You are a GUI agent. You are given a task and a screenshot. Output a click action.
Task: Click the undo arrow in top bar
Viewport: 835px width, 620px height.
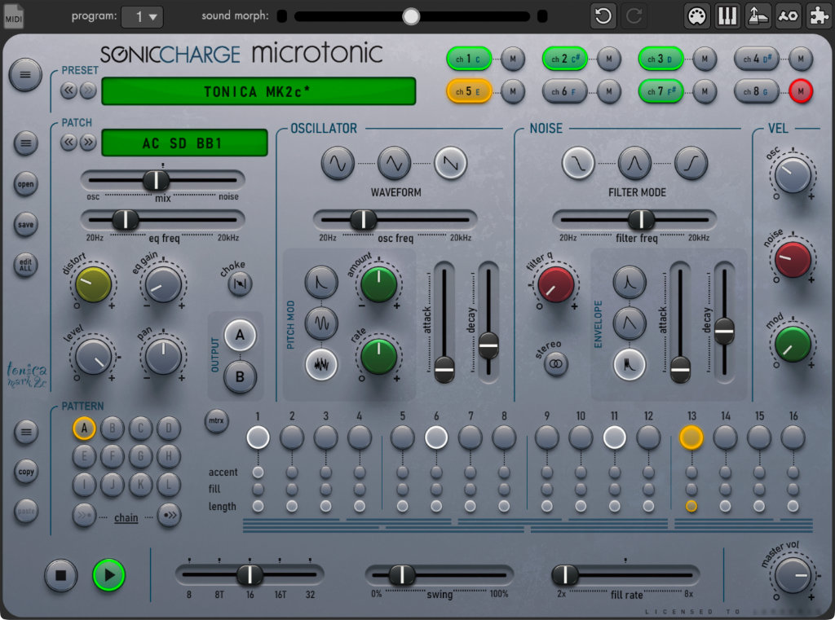(x=603, y=16)
